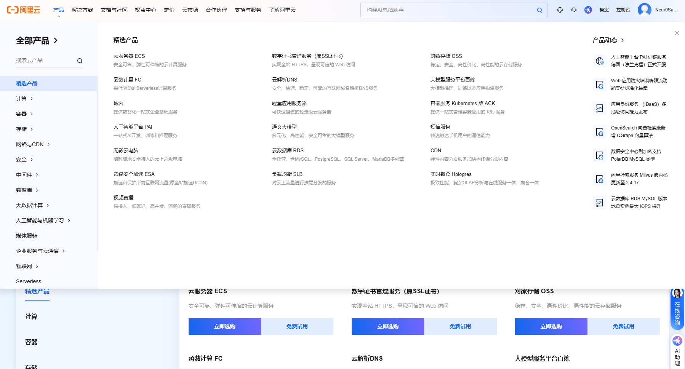Click the search icon in product search box

(80, 61)
